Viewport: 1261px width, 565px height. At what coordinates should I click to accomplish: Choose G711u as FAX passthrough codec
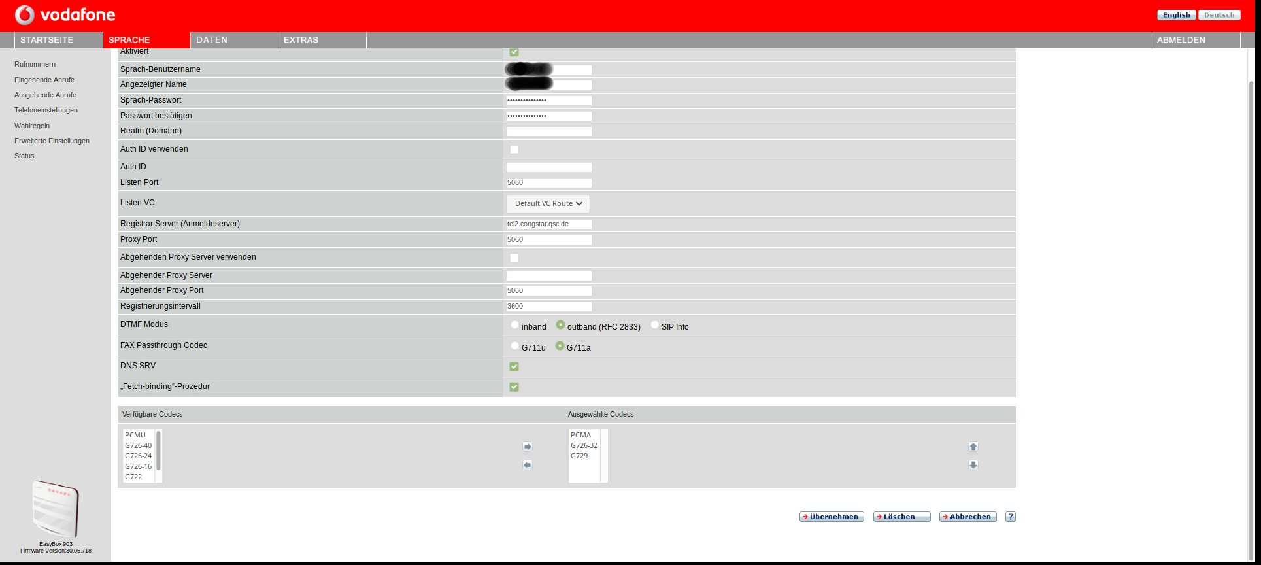pos(514,346)
